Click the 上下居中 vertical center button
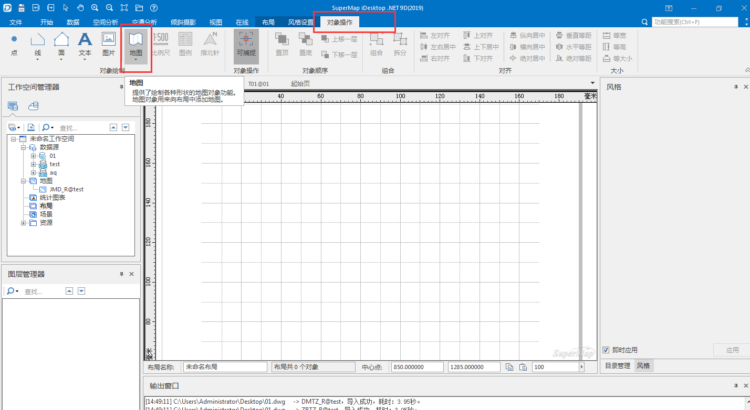The width and height of the screenshot is (750, 410). point(481,47)
